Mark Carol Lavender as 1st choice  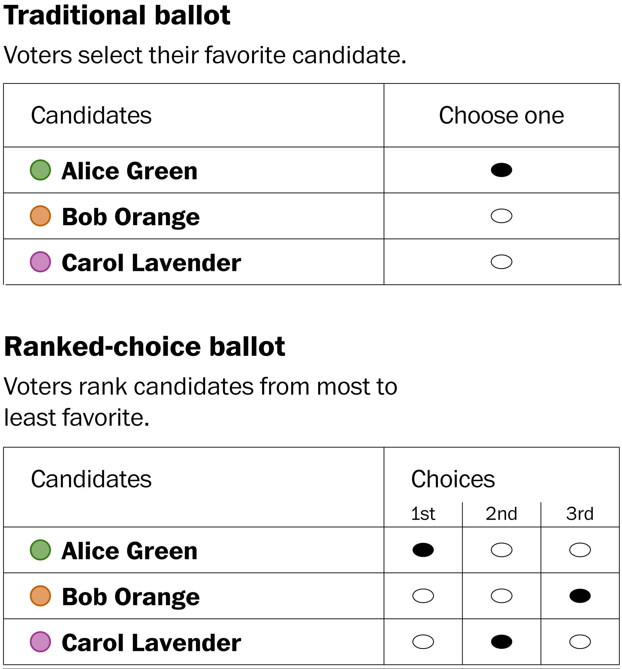coord(423,642)
